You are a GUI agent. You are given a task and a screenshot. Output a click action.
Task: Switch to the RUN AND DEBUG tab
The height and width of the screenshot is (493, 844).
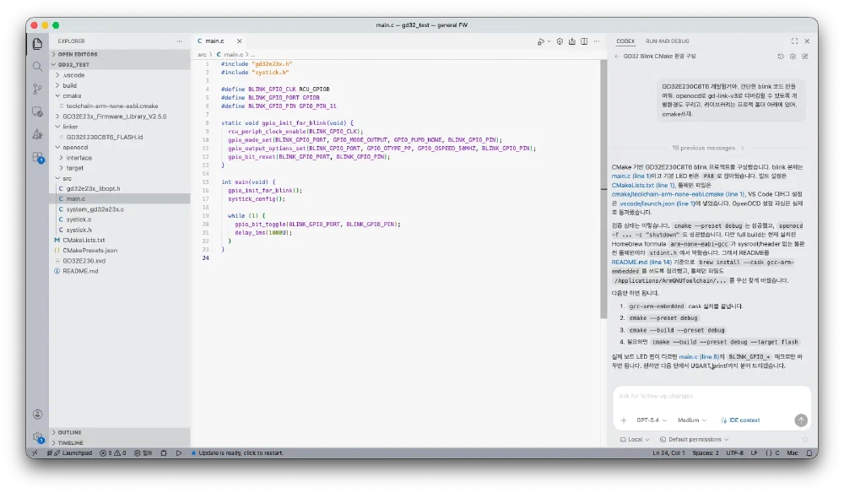(x=667, y=41)
